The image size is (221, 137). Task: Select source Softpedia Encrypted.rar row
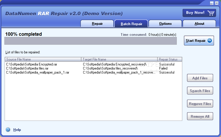pyautogui.click(x=31, y=64)
